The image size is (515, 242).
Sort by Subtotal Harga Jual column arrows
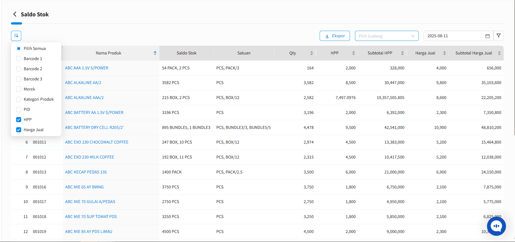point(499,53)
